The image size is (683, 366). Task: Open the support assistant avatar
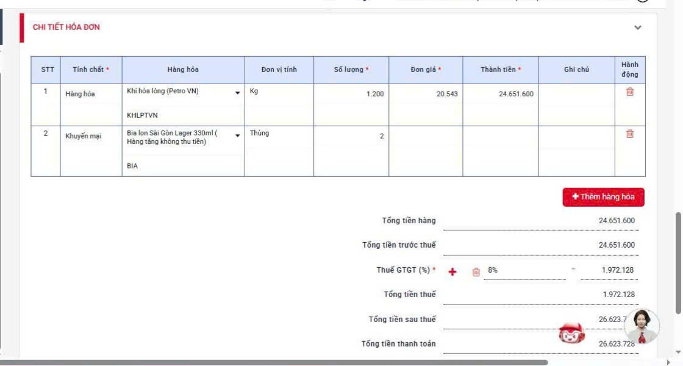coord(642,327)
